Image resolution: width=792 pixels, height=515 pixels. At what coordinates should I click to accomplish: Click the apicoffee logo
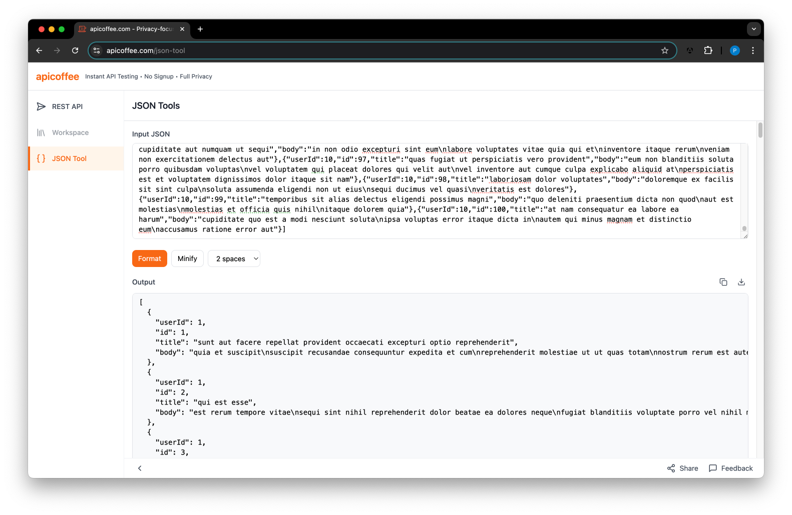click(58, 76)
